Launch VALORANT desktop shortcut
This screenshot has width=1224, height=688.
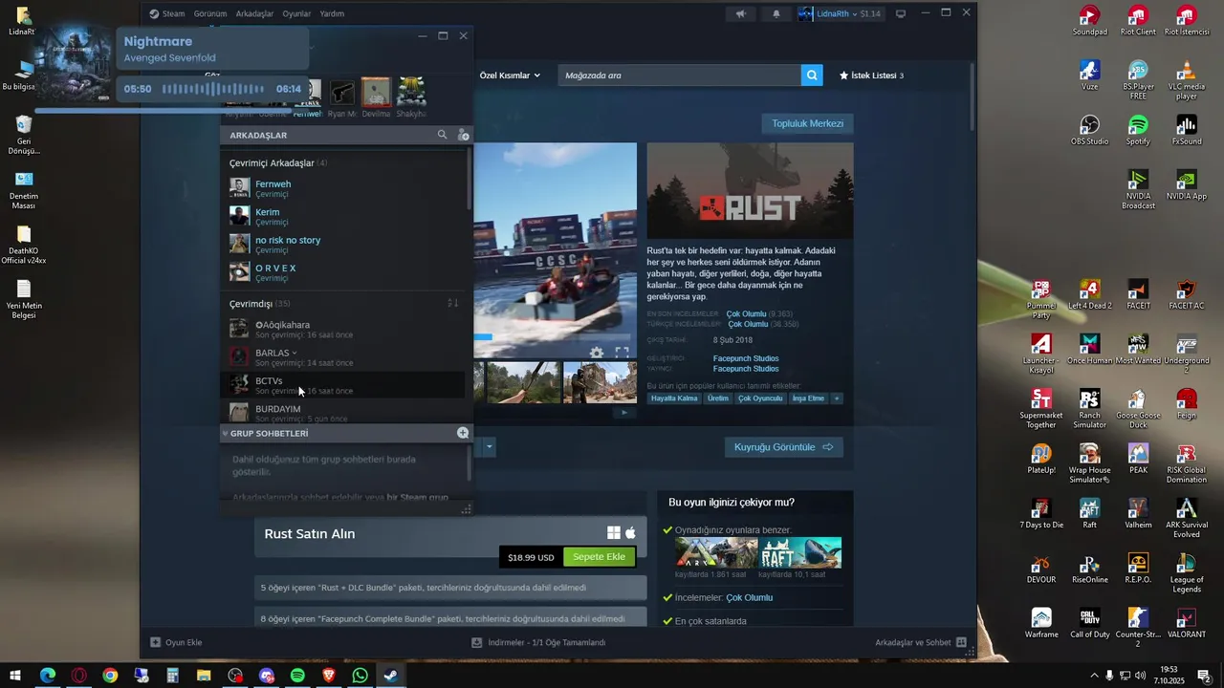click(x=1187, y=623)
